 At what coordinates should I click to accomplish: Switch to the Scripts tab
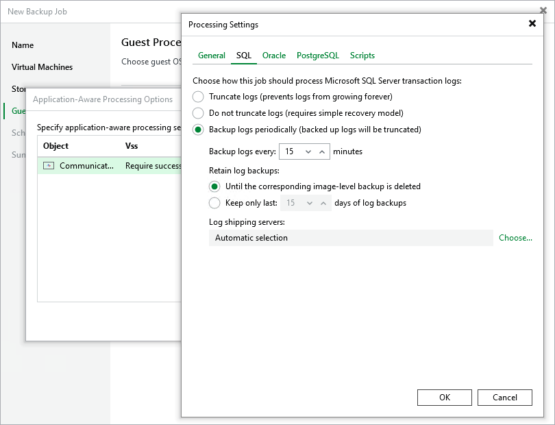tap(362, 56)
